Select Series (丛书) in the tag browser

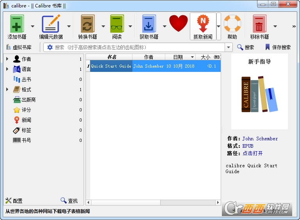pos(26,79)
